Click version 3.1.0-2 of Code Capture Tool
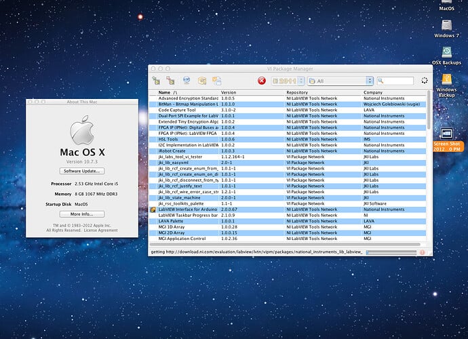Screen dimensions: 468x339 click(x=229, y=110)
